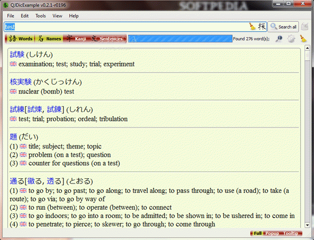
Task: Click UK flag beside 'title; subject; theme'
Action: pyautogui.click(x=23, y=146)
